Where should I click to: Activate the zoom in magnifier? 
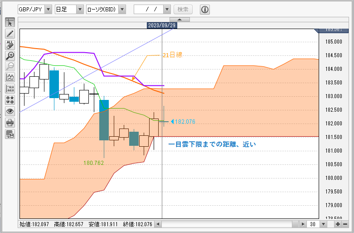point(10,56)
